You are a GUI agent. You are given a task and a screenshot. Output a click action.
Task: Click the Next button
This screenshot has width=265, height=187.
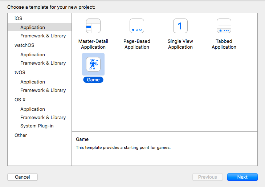pos(242,177)
